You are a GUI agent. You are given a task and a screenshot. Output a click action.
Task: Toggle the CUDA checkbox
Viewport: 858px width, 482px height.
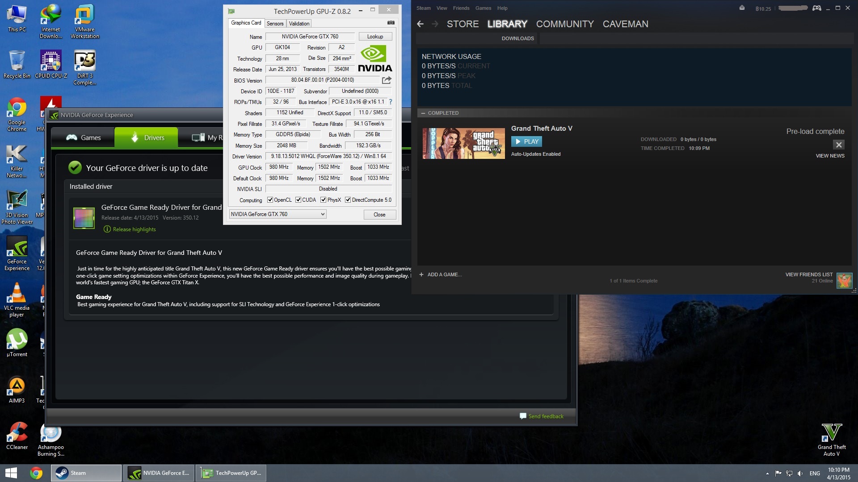pos(298,200)
